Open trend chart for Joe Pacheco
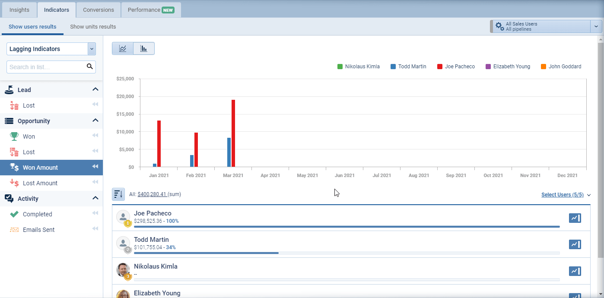 click(575, 218)
